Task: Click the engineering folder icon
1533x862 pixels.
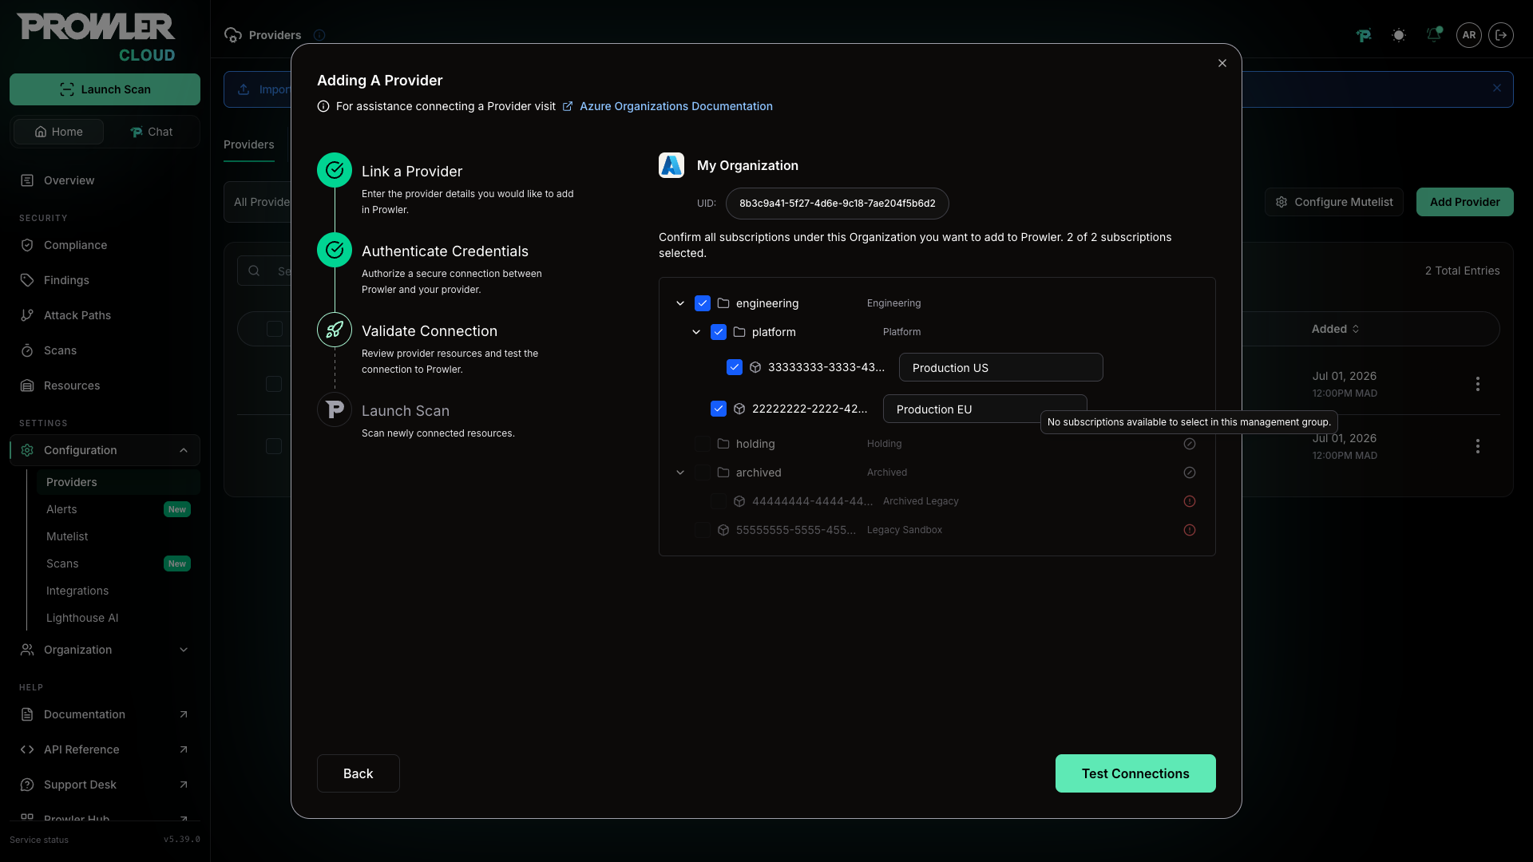Action: [723, 303]
